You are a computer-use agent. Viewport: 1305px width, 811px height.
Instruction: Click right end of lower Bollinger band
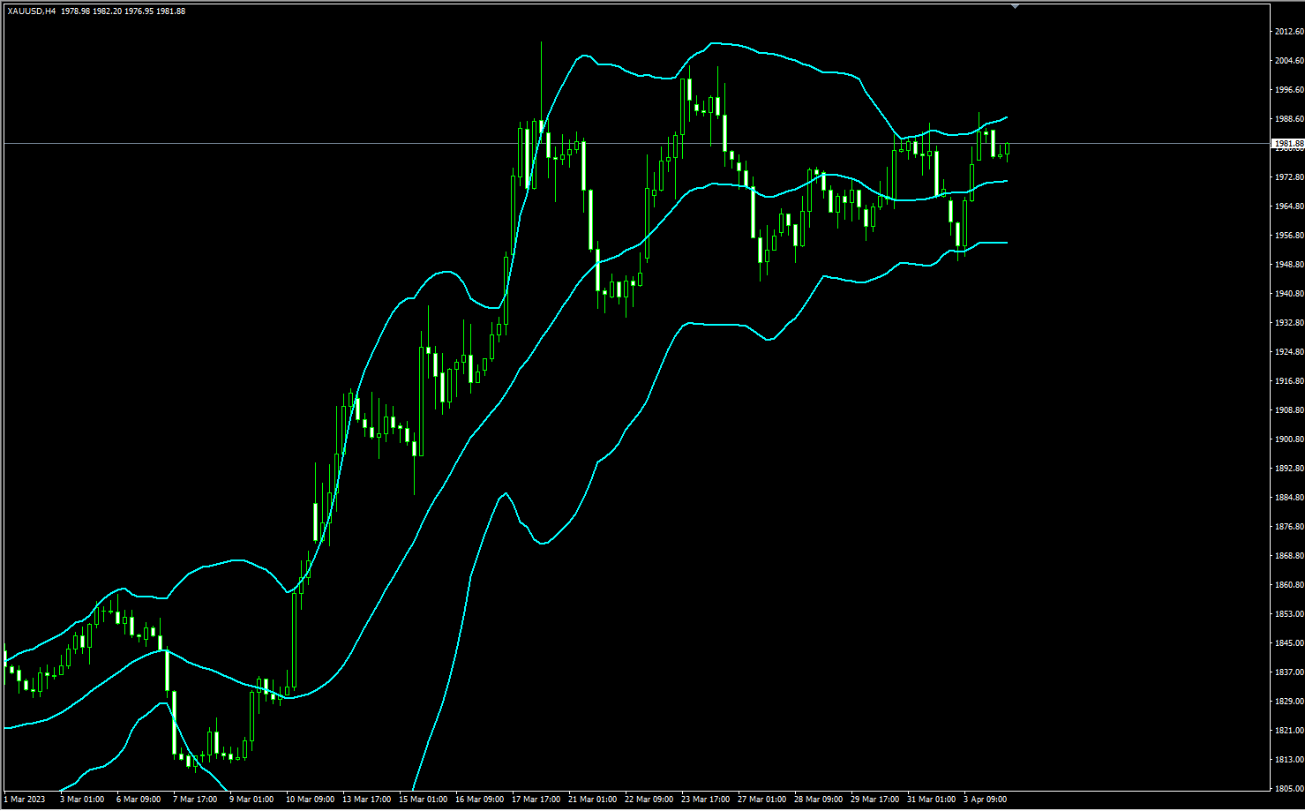coord(1006,243)
